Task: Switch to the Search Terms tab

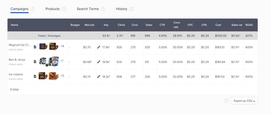Action: 88,9
